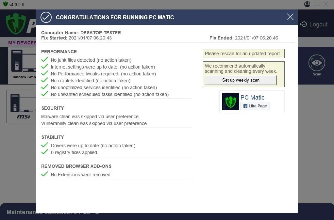Start a Scan using the eye icon
This screenshot has width=334, height=220.
(317, 63)
